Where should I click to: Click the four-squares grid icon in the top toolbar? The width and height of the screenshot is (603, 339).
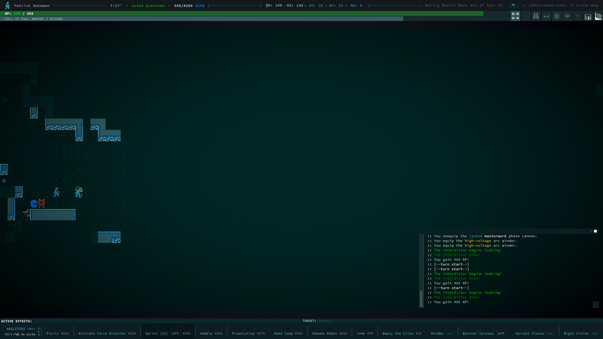coord(515,16)
